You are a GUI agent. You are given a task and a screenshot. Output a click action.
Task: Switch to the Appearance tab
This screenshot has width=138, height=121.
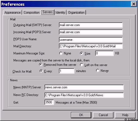click(x=13, y=13)
